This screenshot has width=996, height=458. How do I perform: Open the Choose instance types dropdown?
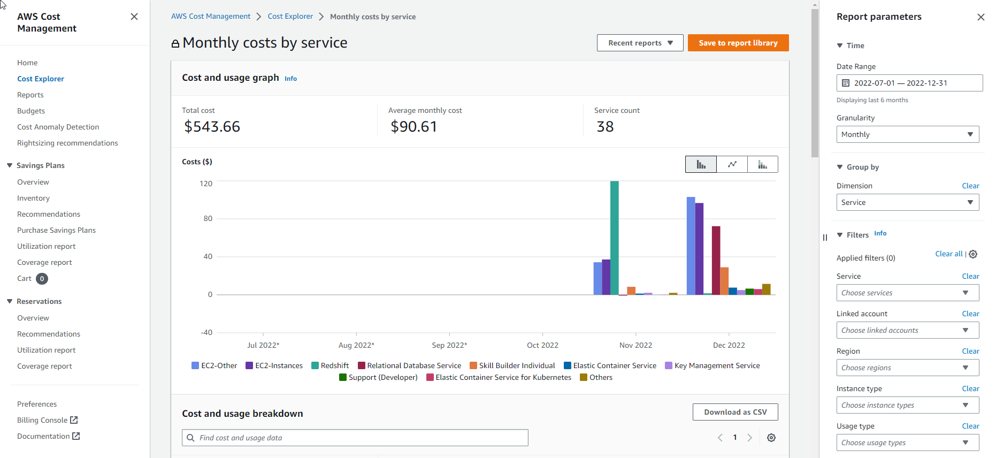[908, 405]
